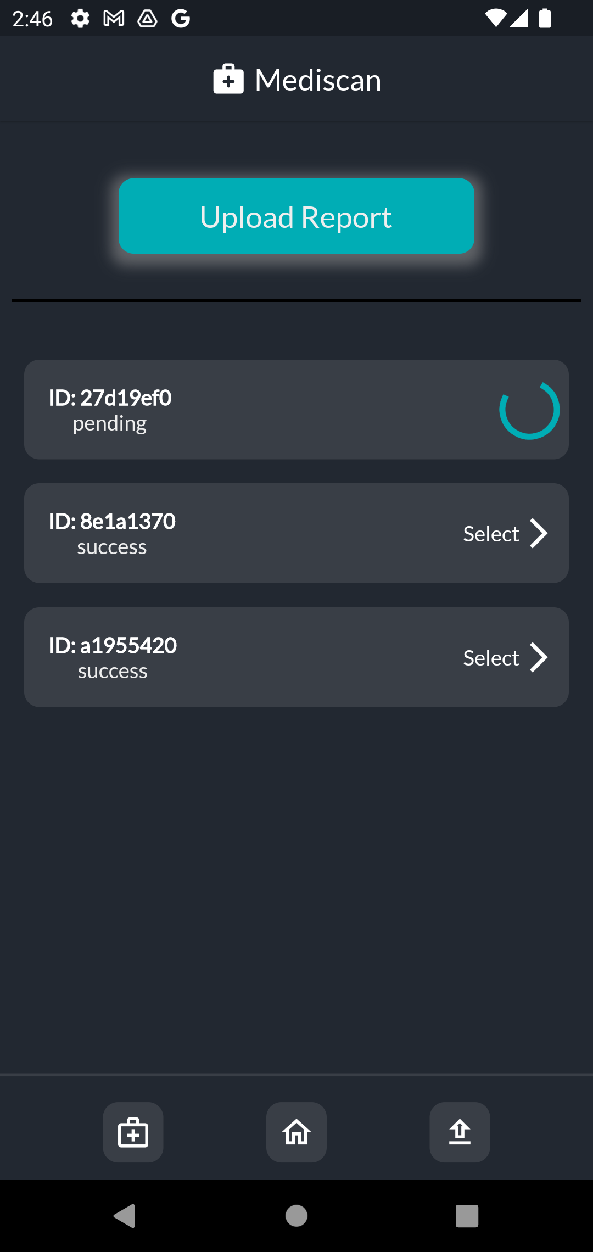The image size is (593, 1252).
Task: Click the Mediscan first-aid kit logo icon
Action: click(228, 79)
